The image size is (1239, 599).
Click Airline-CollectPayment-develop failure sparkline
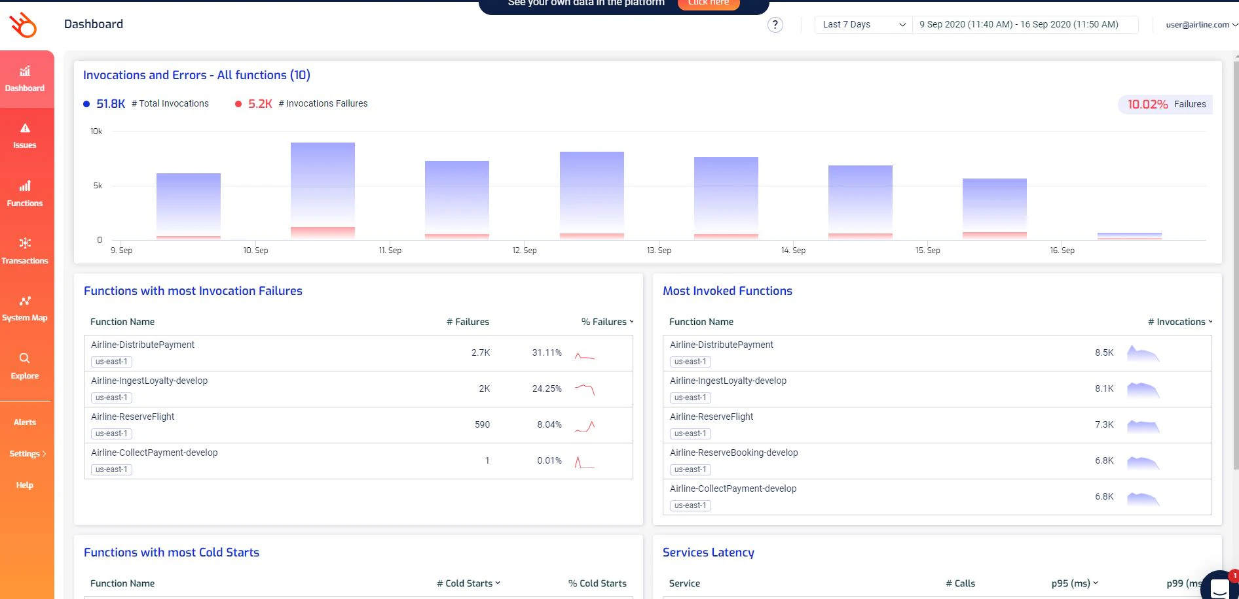tap(585, 462)
